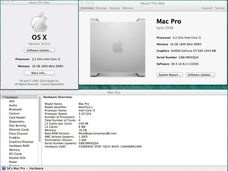Click the Illumination Version value 1.4a6
The height and width of the screenshot is (171, 228).
(x=82, y=140)
